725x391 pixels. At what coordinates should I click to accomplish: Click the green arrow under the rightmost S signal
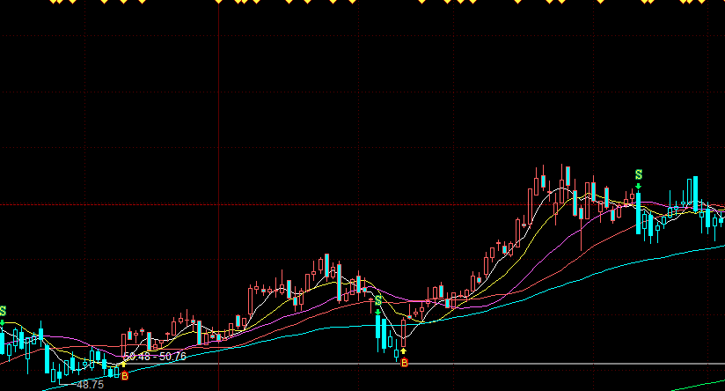[x=639, y=186]
